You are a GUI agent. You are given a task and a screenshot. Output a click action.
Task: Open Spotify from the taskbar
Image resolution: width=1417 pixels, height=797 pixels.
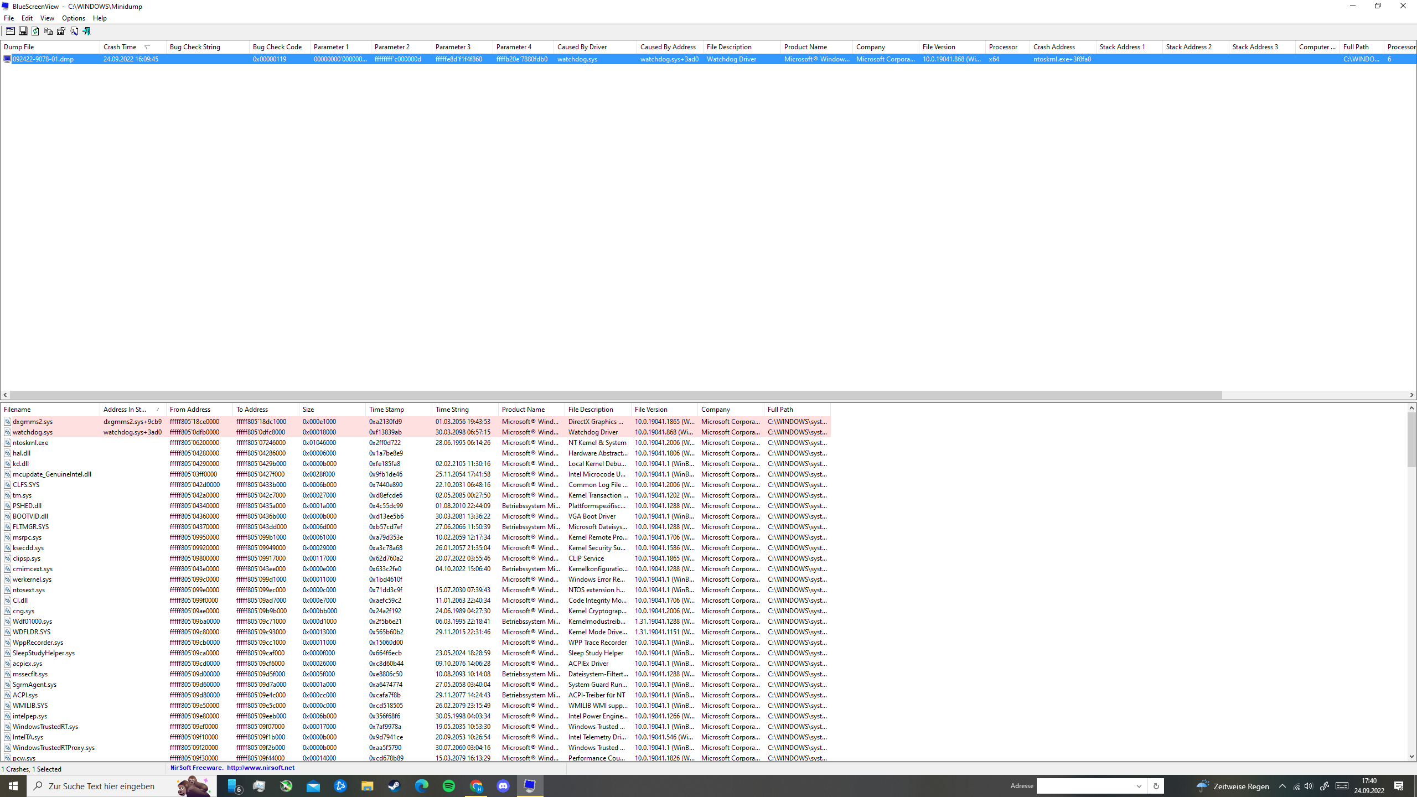[448, 786]
